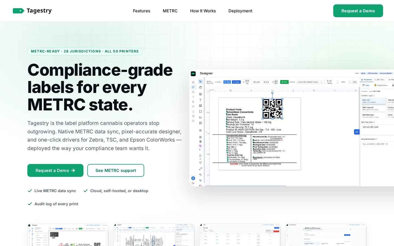394x246 pixels.
Task: Select the pointer tool in Designer
Action: pos(200,82)
